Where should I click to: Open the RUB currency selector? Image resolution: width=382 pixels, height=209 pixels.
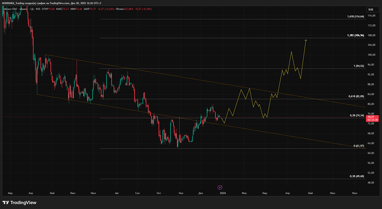pos(371,9)
